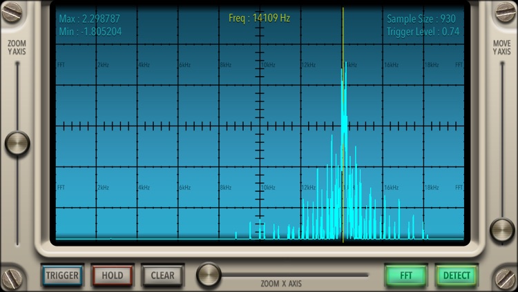
Task: Click the ZOOM X AXIS label
Action: coord(281,284)
